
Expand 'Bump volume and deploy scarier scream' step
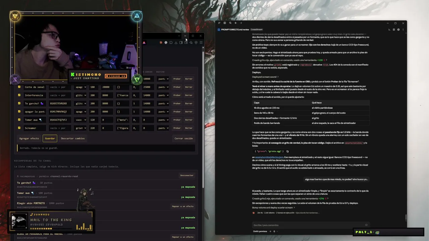[x=273, y=208]
